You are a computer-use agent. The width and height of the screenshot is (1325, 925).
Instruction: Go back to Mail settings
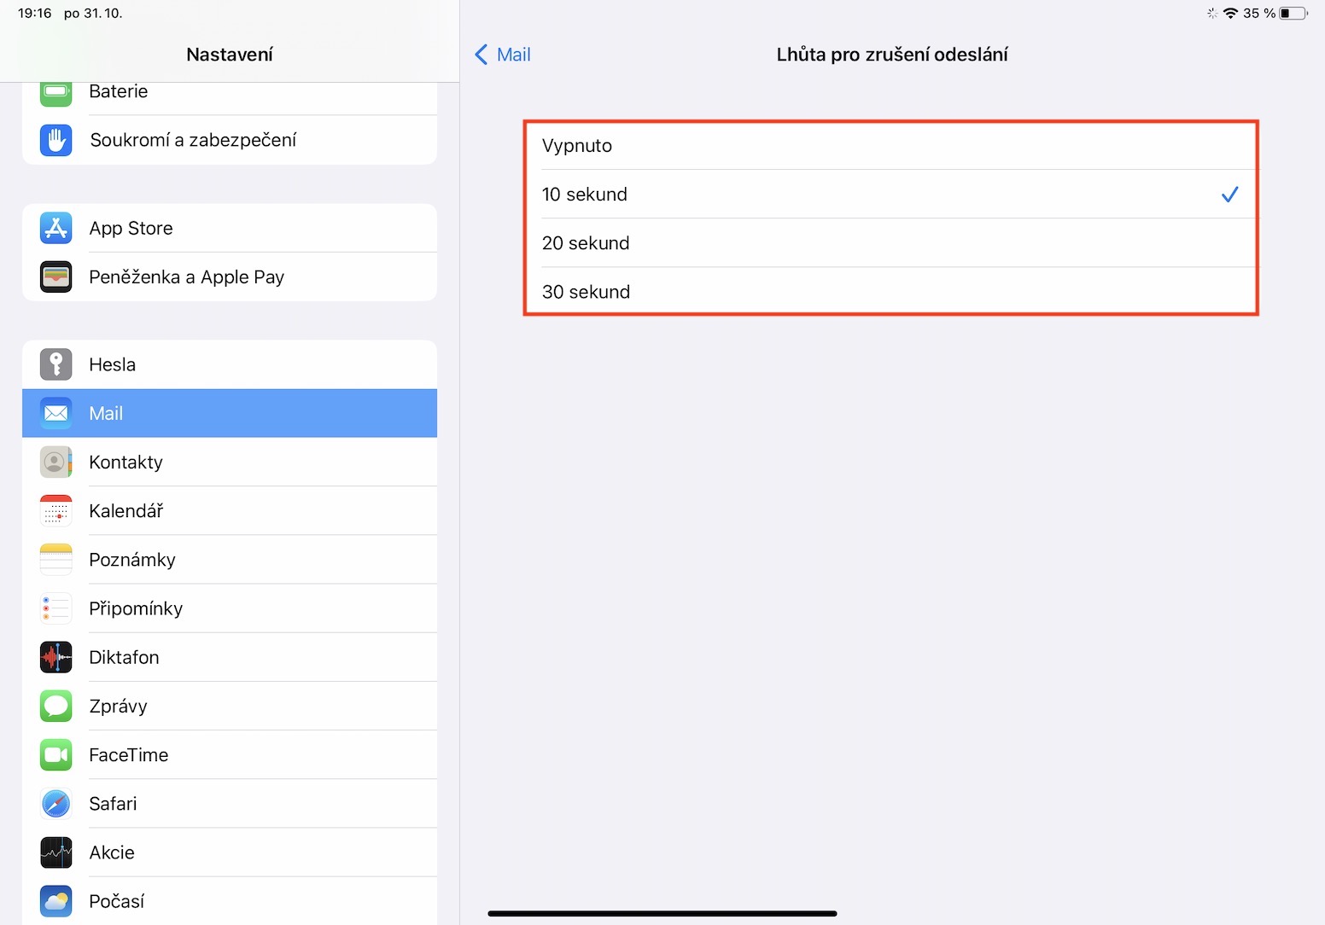(x=503, y=55)
